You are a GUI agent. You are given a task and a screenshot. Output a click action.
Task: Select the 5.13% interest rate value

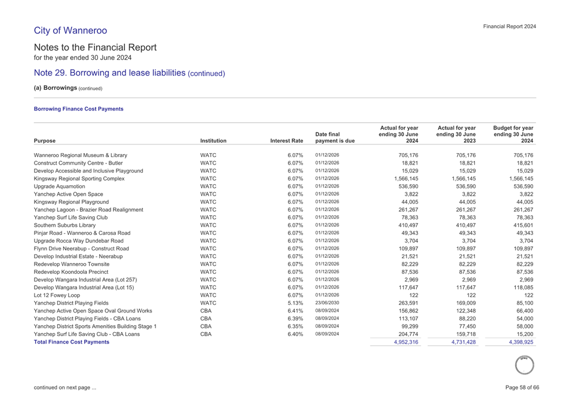[x=295, y=303]
